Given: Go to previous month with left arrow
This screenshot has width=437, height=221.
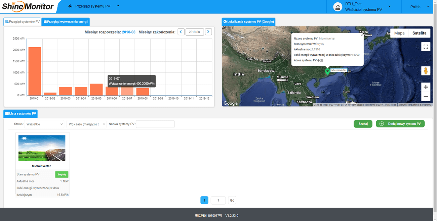Looking at the screenshot, I should tap(181, 32).
